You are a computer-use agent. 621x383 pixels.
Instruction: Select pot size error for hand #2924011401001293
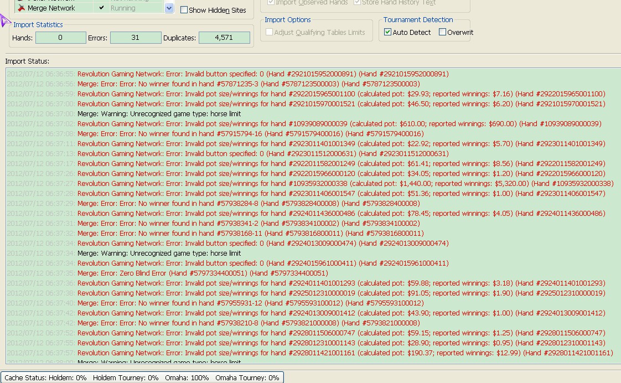(x=306, y=283)
